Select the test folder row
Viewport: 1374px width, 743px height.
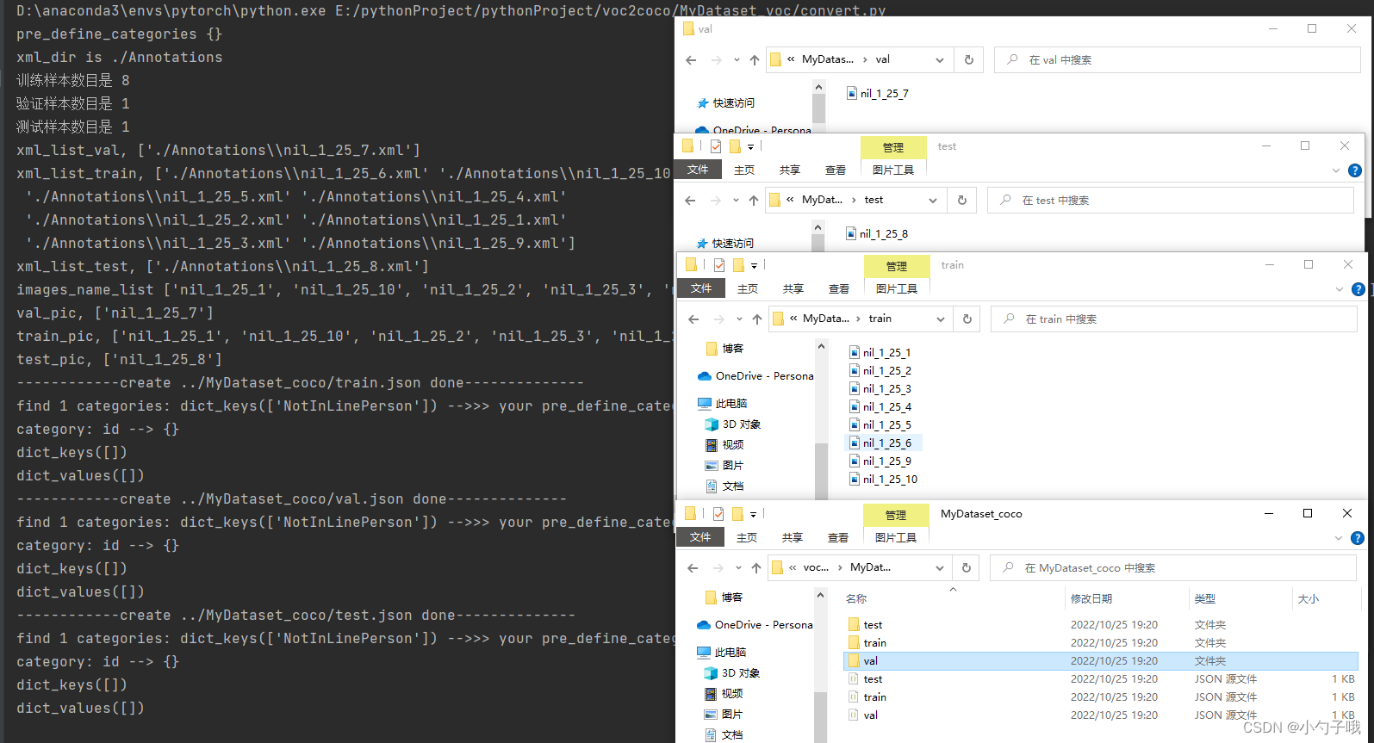click(1101, 625)
